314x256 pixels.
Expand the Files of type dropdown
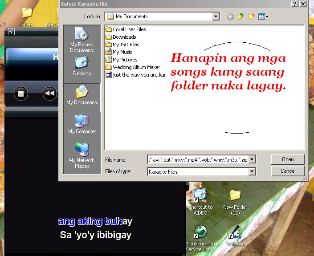pos(252,171)
